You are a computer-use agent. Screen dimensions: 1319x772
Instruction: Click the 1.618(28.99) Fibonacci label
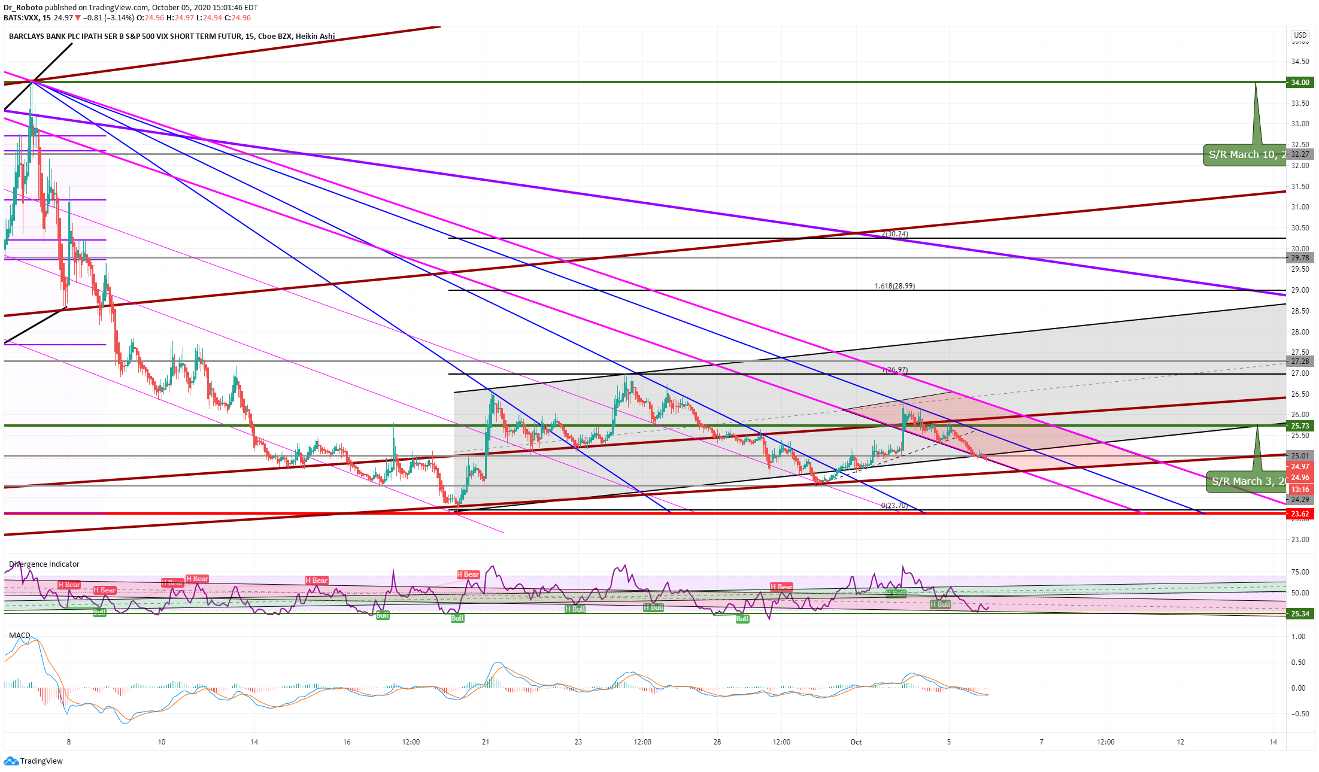point(895,286)
